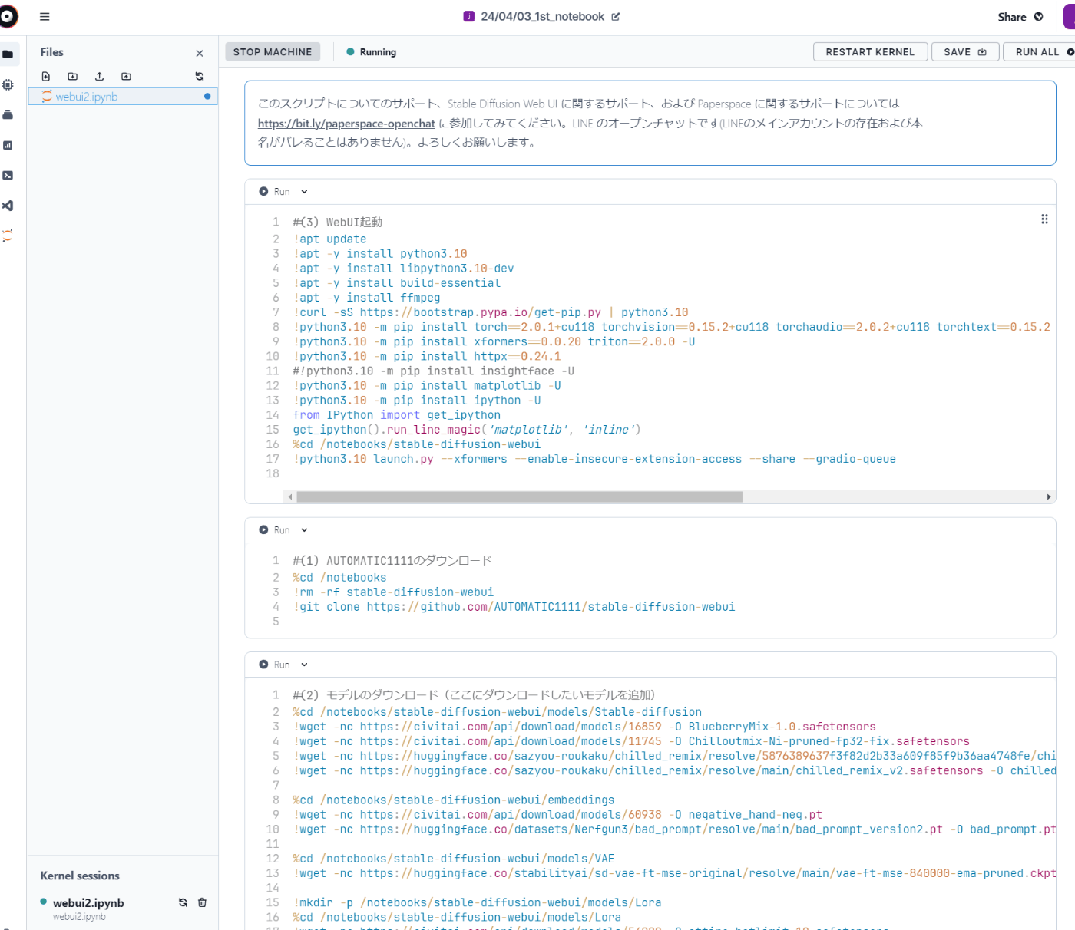Image resolution: width=1075 pixels, height=930 pixels.
Task: Click the line '!apt -y install ffmpeg'
Action: click(x=366, y=298)
